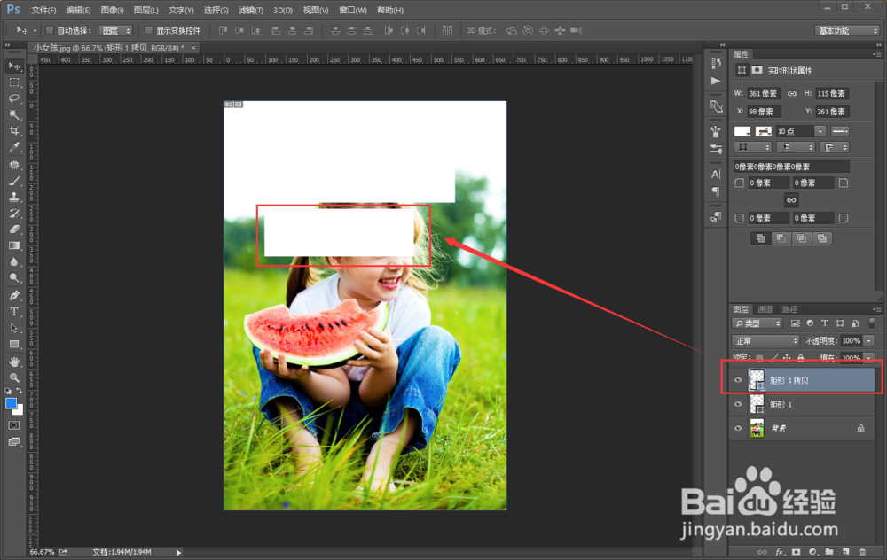Open the 窗口(W) menu
The width and height of the screenshot is (887, 560).
click(352, 10)
